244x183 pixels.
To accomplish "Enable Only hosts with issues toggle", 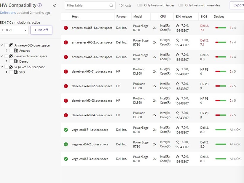I will 139,5.
